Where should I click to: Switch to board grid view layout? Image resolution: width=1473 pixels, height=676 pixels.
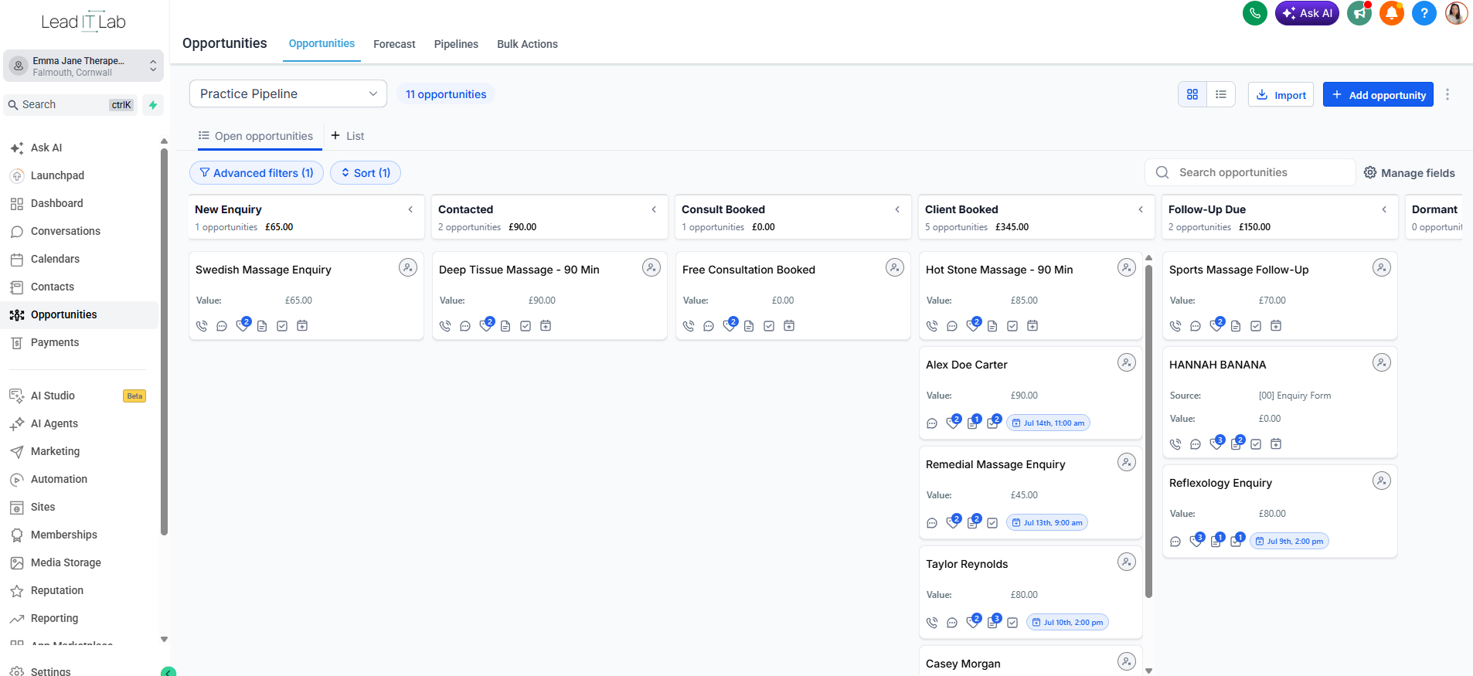tap(1192, 94)
